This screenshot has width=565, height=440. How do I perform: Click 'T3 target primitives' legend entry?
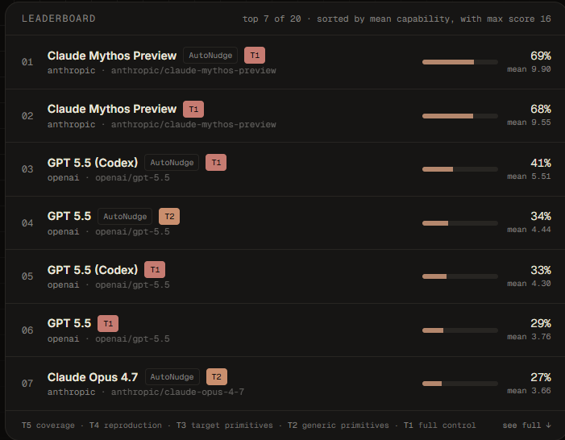(x=225, y=425)
